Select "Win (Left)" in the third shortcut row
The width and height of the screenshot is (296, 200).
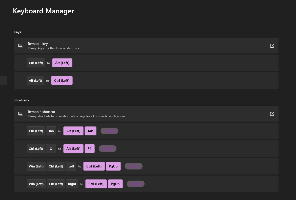(36, 166)
